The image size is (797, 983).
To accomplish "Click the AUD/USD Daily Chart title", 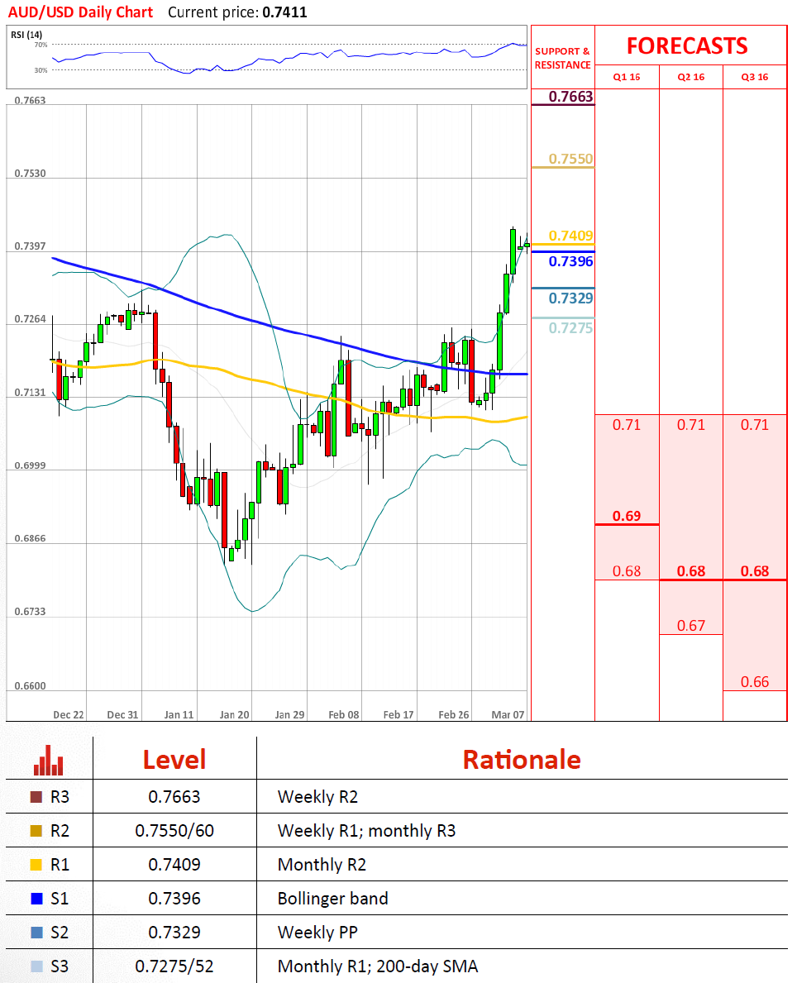I will 80,12.
